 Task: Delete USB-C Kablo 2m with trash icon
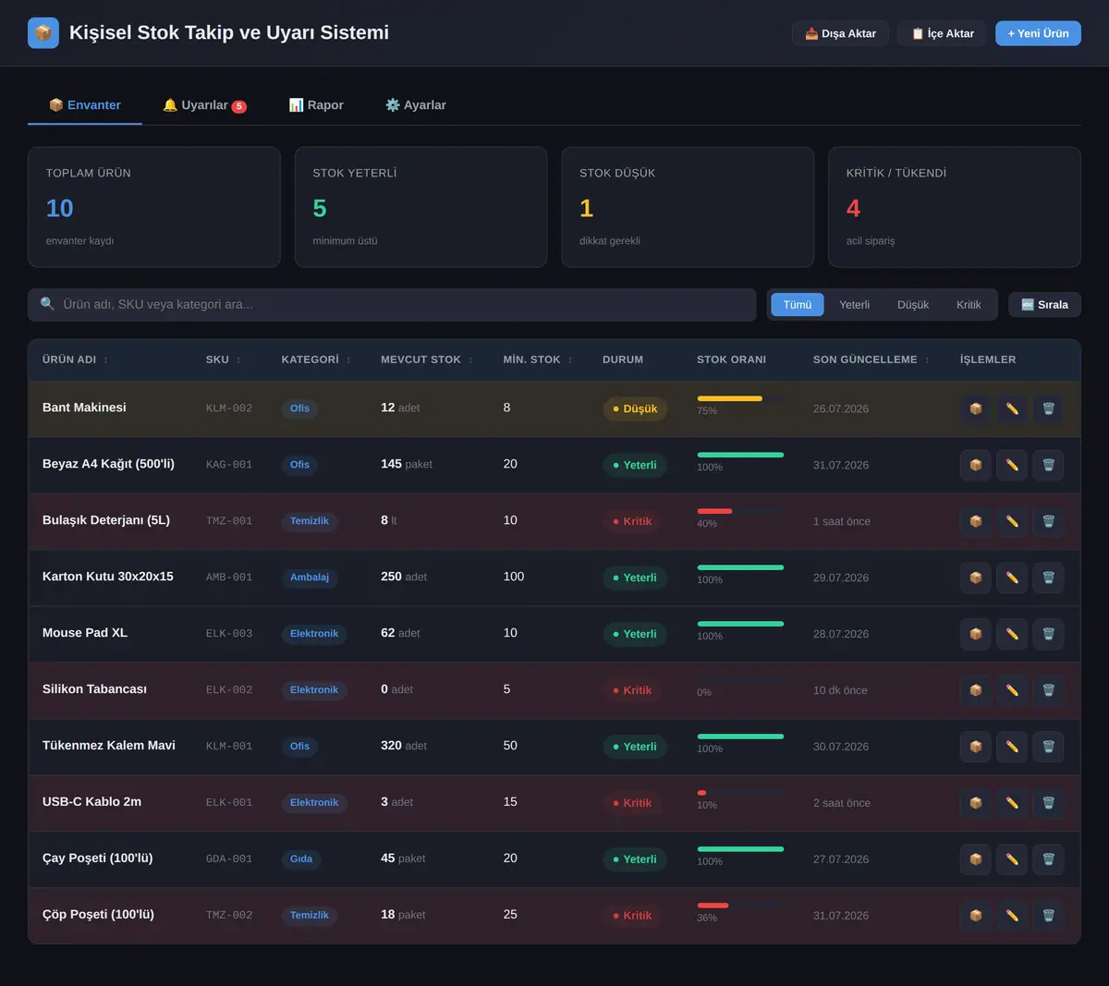[1048, 803]
